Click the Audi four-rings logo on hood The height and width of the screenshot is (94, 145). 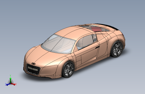(34, 64)
